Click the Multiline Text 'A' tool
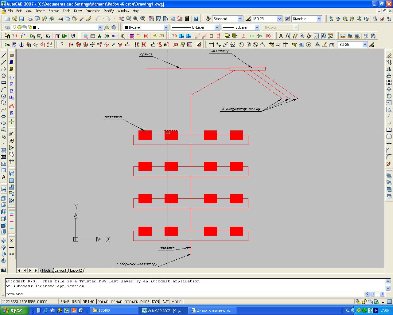 click(4, 177)
